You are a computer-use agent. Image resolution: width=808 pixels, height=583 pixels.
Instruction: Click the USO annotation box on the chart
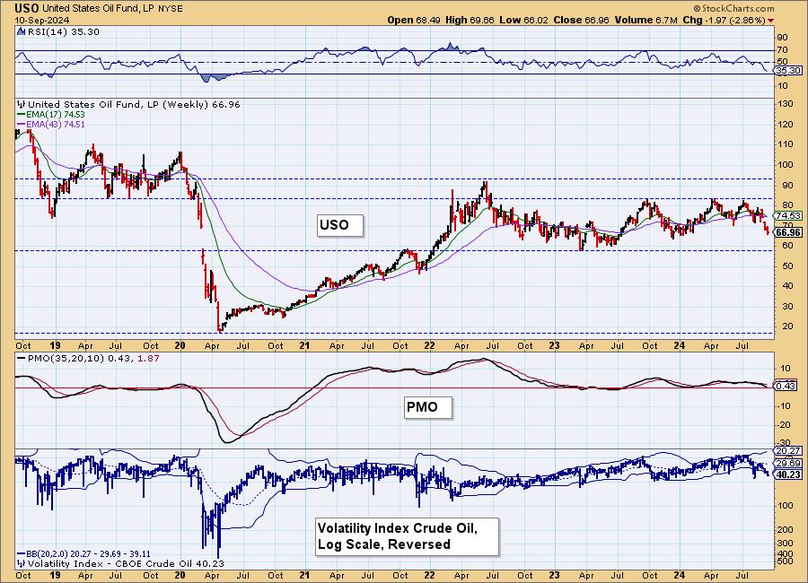point(340,225)
